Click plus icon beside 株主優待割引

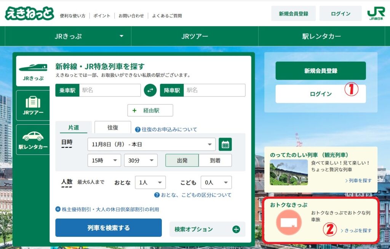[x=58, y=209]
